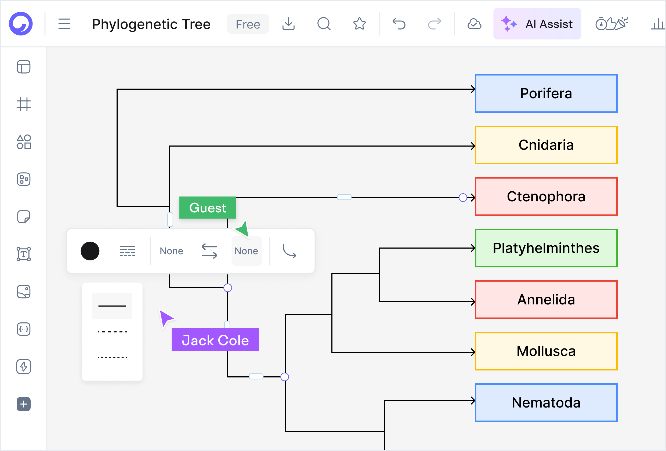Star this board as favorite
Viewport: 666px width, 451px height.
(359, 24)
